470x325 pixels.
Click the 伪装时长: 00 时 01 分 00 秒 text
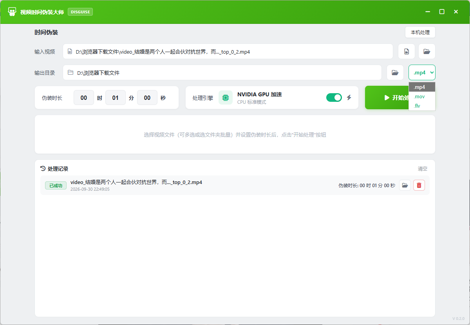coord(367,186)
